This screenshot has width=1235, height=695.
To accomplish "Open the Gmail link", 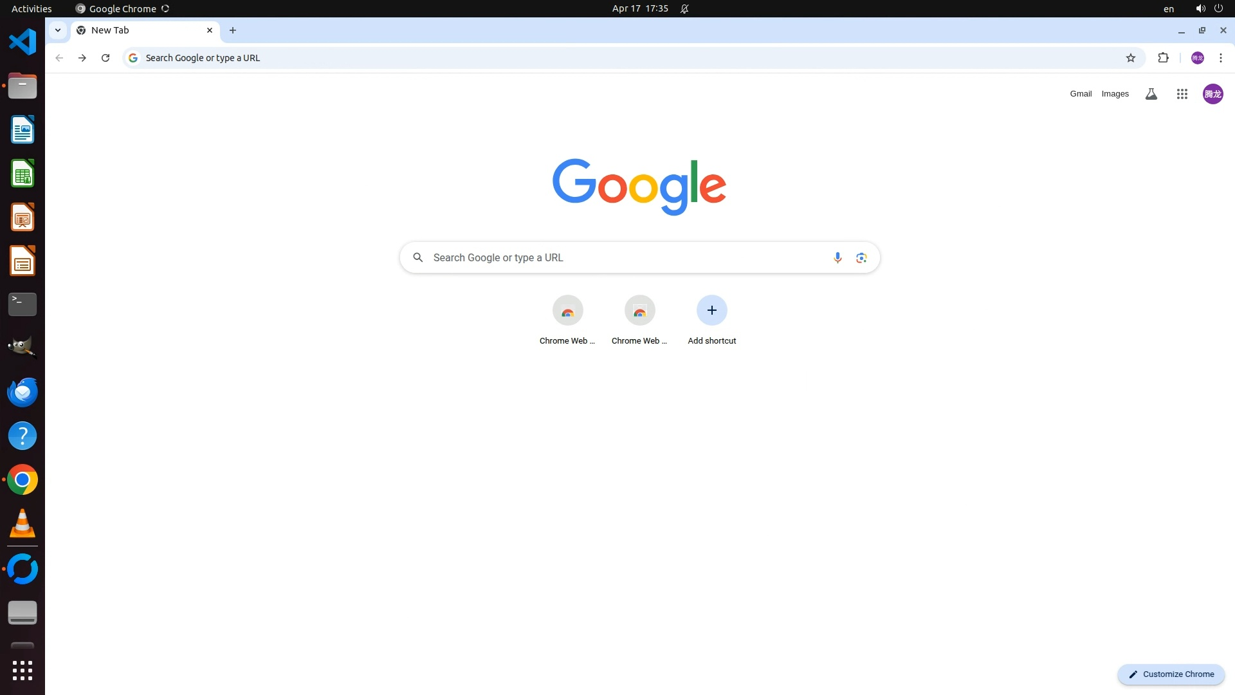I will 1081,94.
